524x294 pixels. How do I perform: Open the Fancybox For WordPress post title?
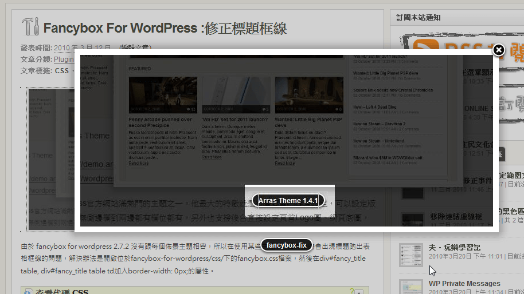pyautogui.click(x=165, y=29)
